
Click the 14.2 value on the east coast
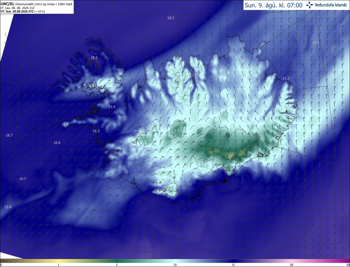(x=286, y=78)
